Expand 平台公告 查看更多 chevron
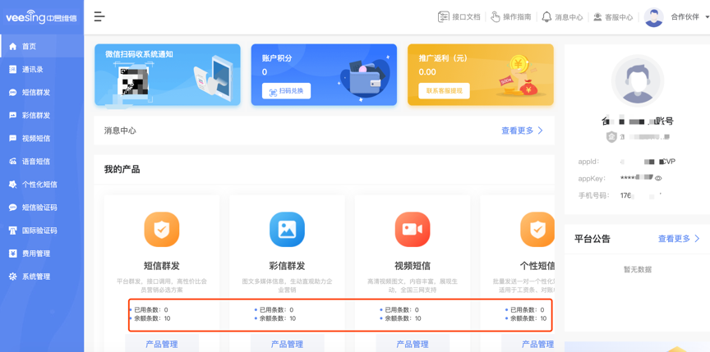 (x=697, y=239)
